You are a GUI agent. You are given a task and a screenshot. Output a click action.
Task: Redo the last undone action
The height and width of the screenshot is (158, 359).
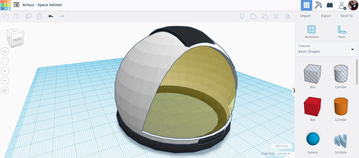coord(62,16)
